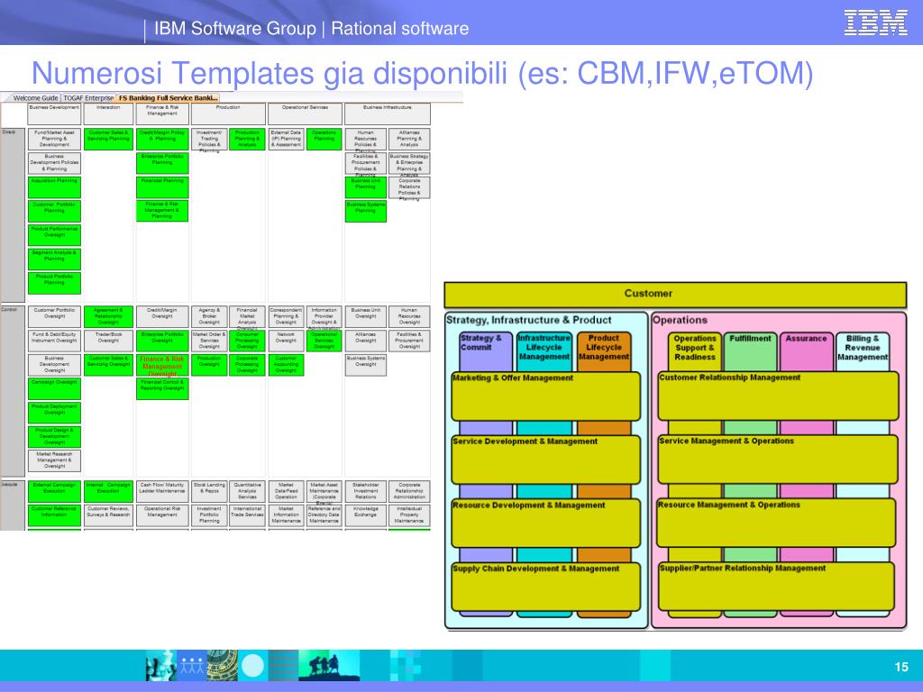Click the Infrastructure Lifecycle Management block

(x=544, y=351)
